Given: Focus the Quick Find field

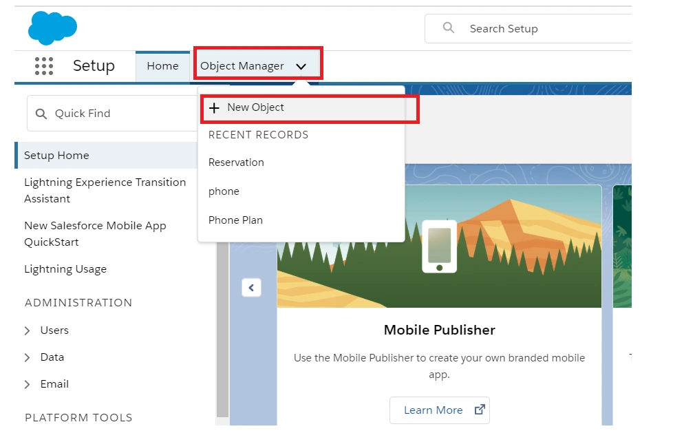Looking at the screenshot, I should click(x=114, y=114).
